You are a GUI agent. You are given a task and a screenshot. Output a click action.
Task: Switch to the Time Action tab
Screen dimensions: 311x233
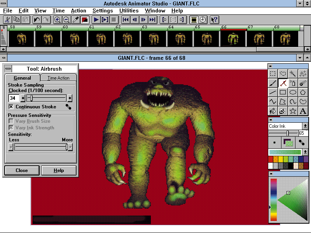pos(58,78)
